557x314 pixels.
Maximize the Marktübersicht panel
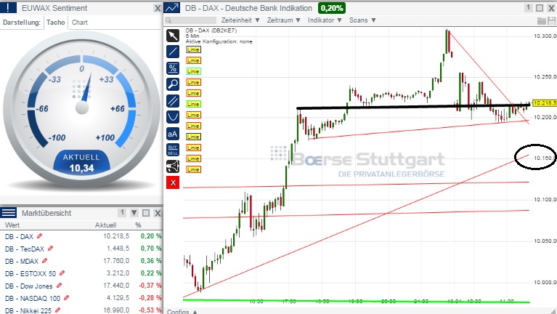click(x=146, y=213)
